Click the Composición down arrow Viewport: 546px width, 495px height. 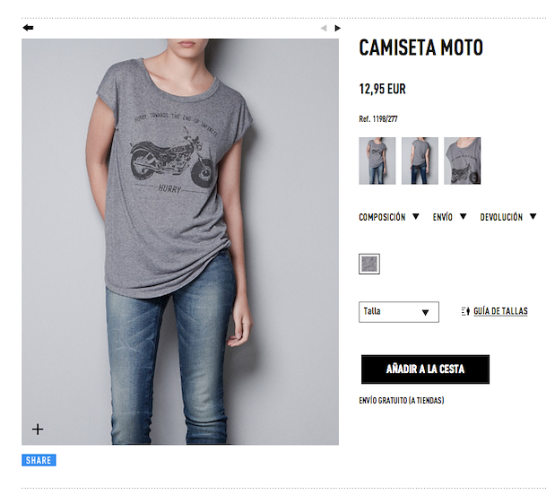tap(416, 216)
